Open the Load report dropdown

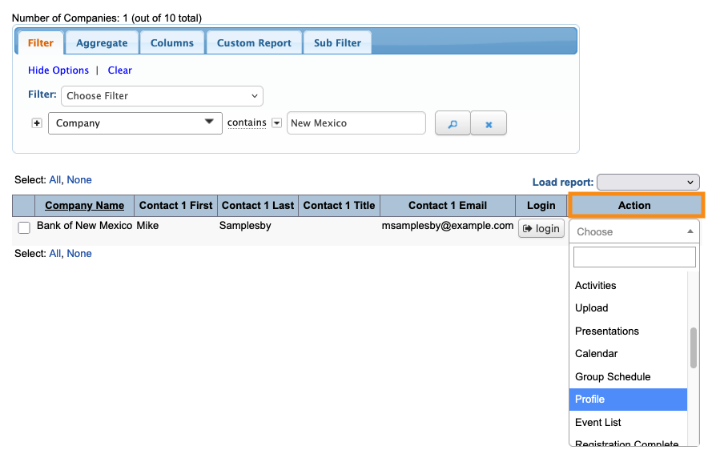point(648,183)
